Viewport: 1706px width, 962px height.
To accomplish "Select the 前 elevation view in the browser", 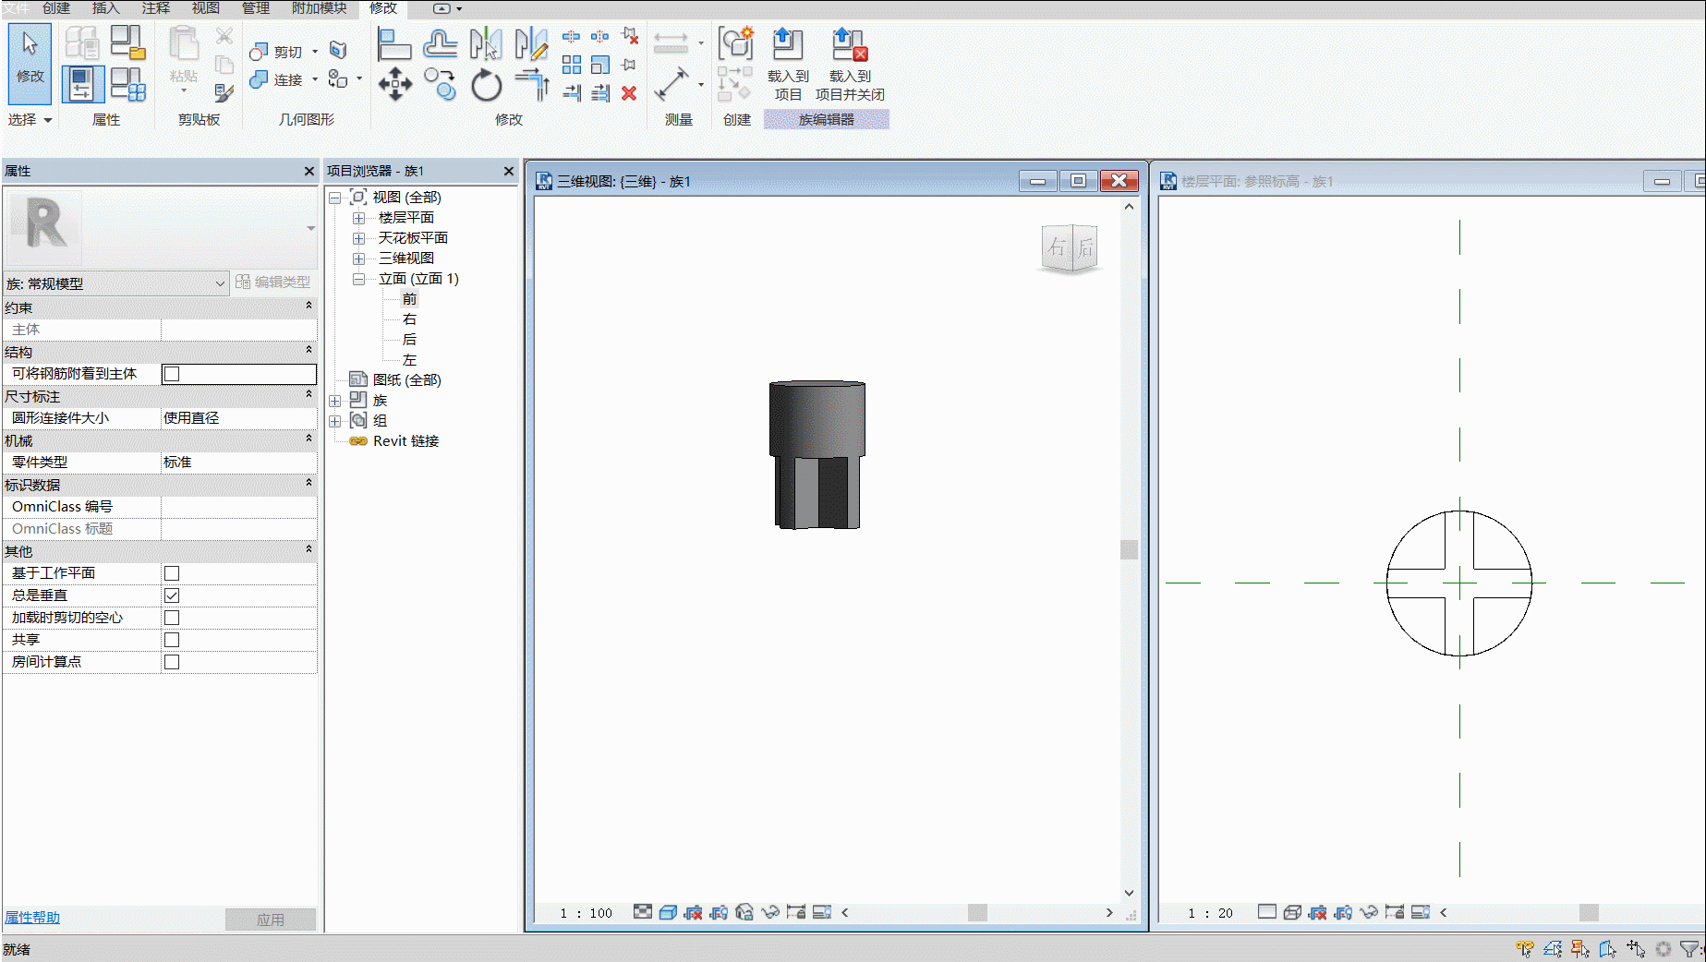I will coord(409,299).
